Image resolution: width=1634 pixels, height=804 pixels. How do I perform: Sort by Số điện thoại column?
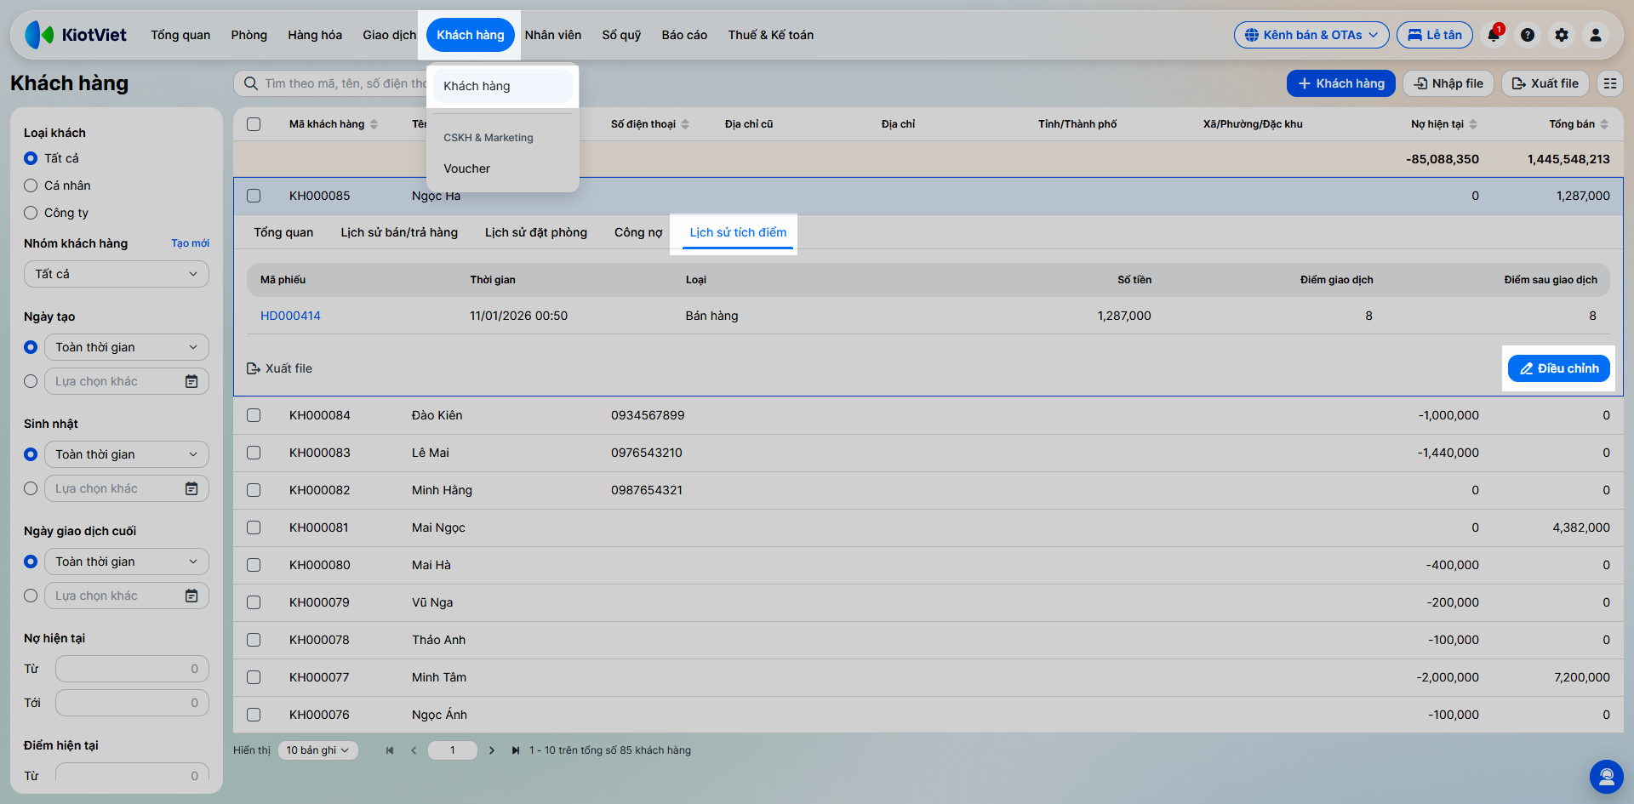pyautogui.click(x=685, y=124)
